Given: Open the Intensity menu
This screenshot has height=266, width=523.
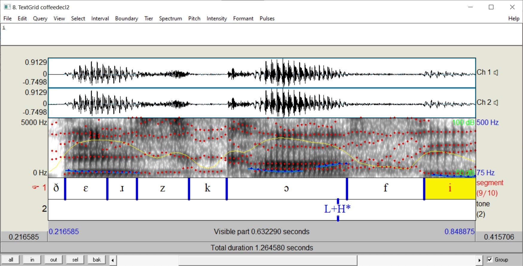Looking at the screenshot, I should point(217,19).
